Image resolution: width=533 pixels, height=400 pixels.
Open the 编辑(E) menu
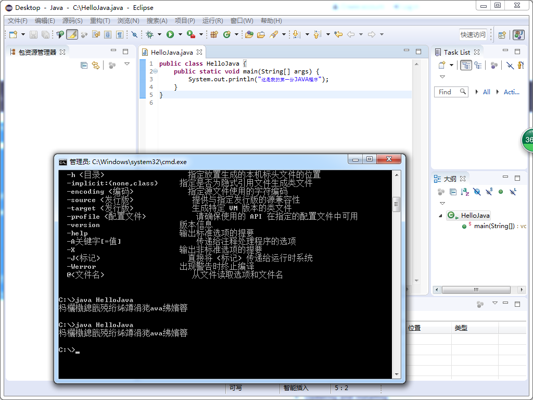point(45,21)
